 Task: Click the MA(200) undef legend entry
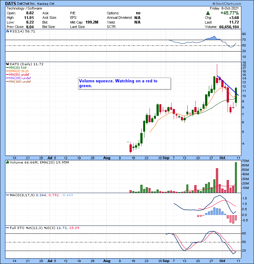pyautogui.click(x=18, y=78)
